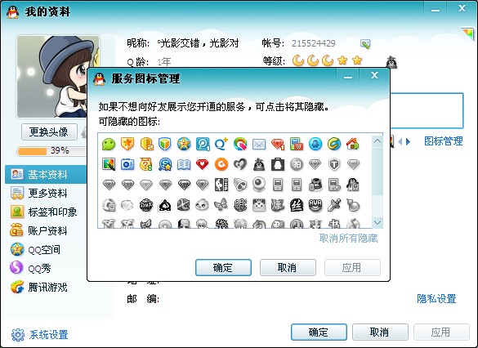Screen dimensions: 478x348
Task: Click the nickname 光影交错 field
Action: 199,43
